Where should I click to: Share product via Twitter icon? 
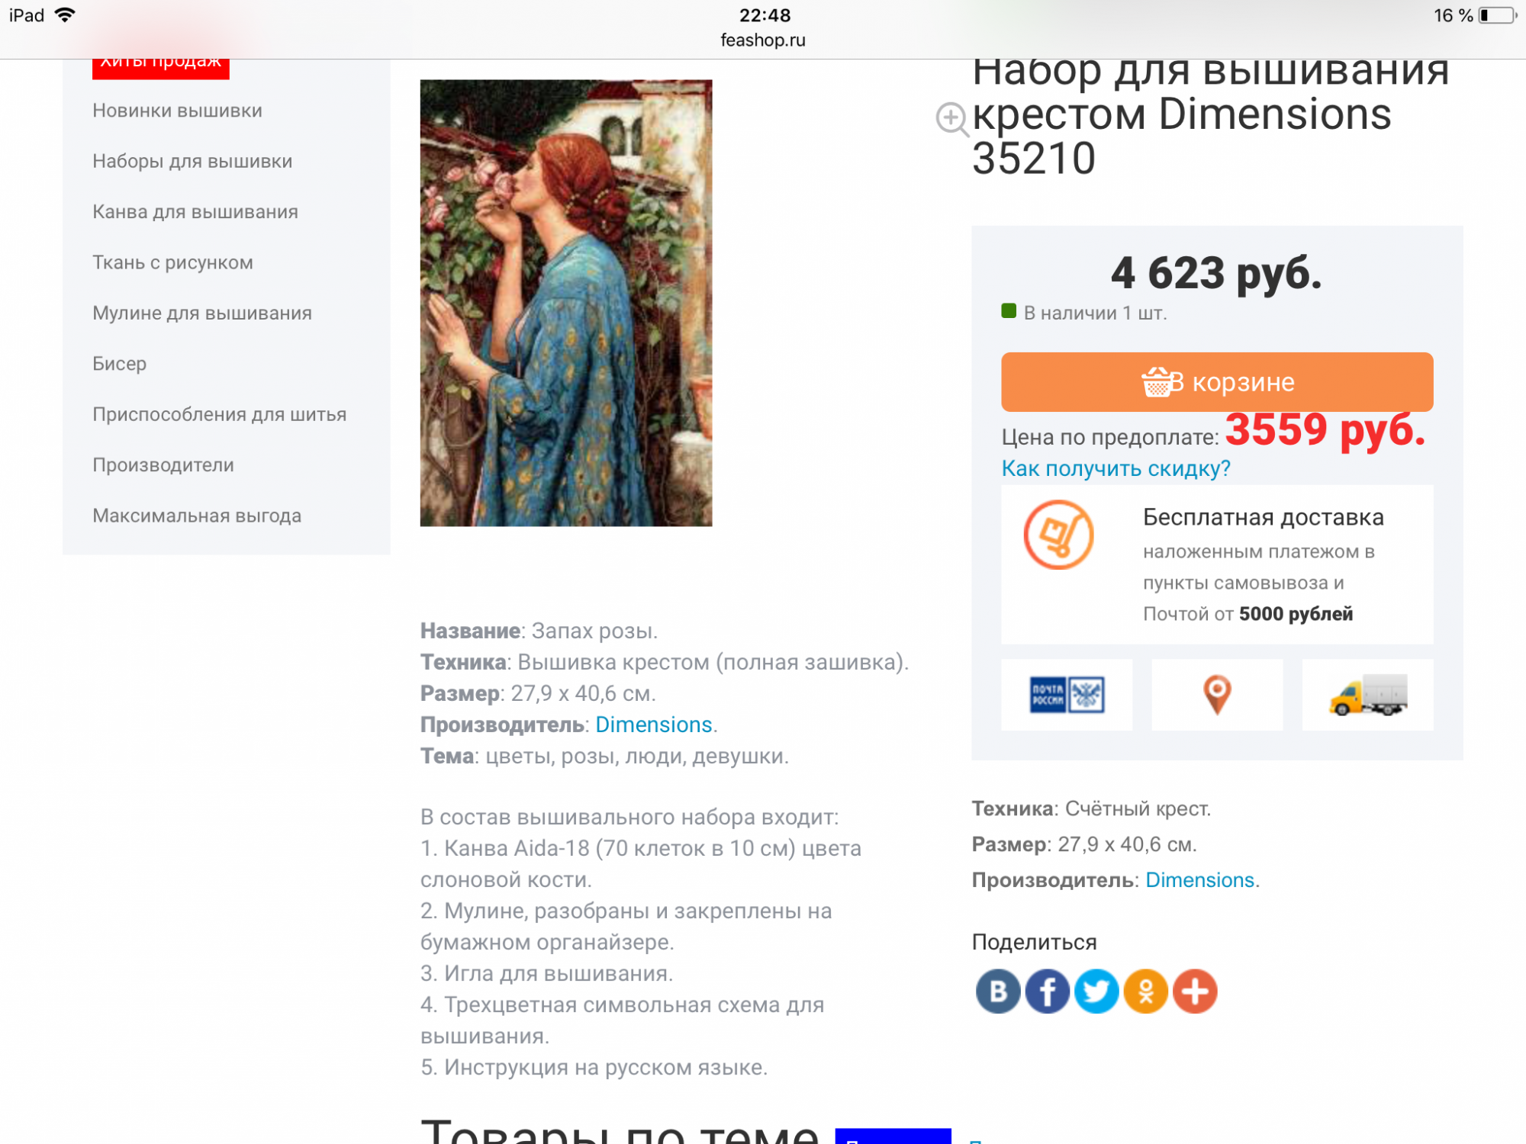click(1096, 991)
